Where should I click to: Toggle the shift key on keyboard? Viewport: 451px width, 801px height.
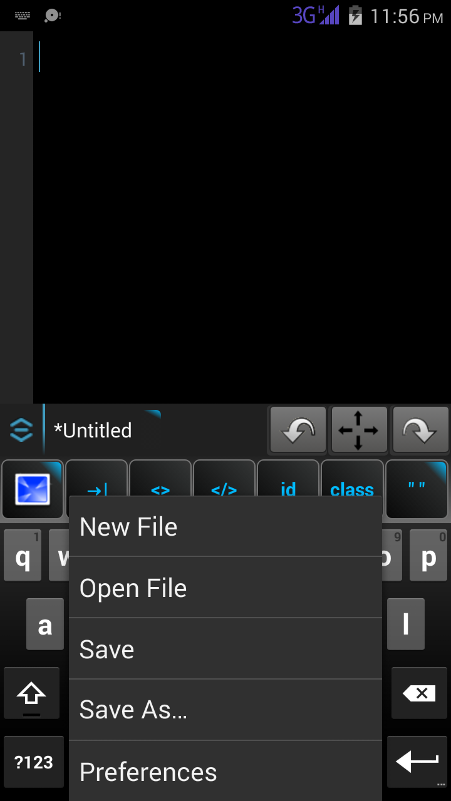pos(31,693)
